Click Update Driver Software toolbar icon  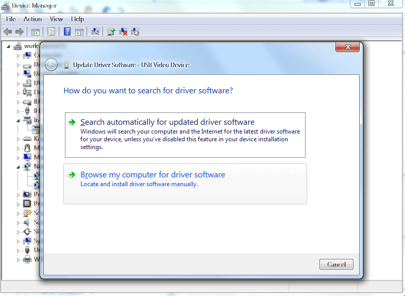pyautogui.click(x=111, y=31)
